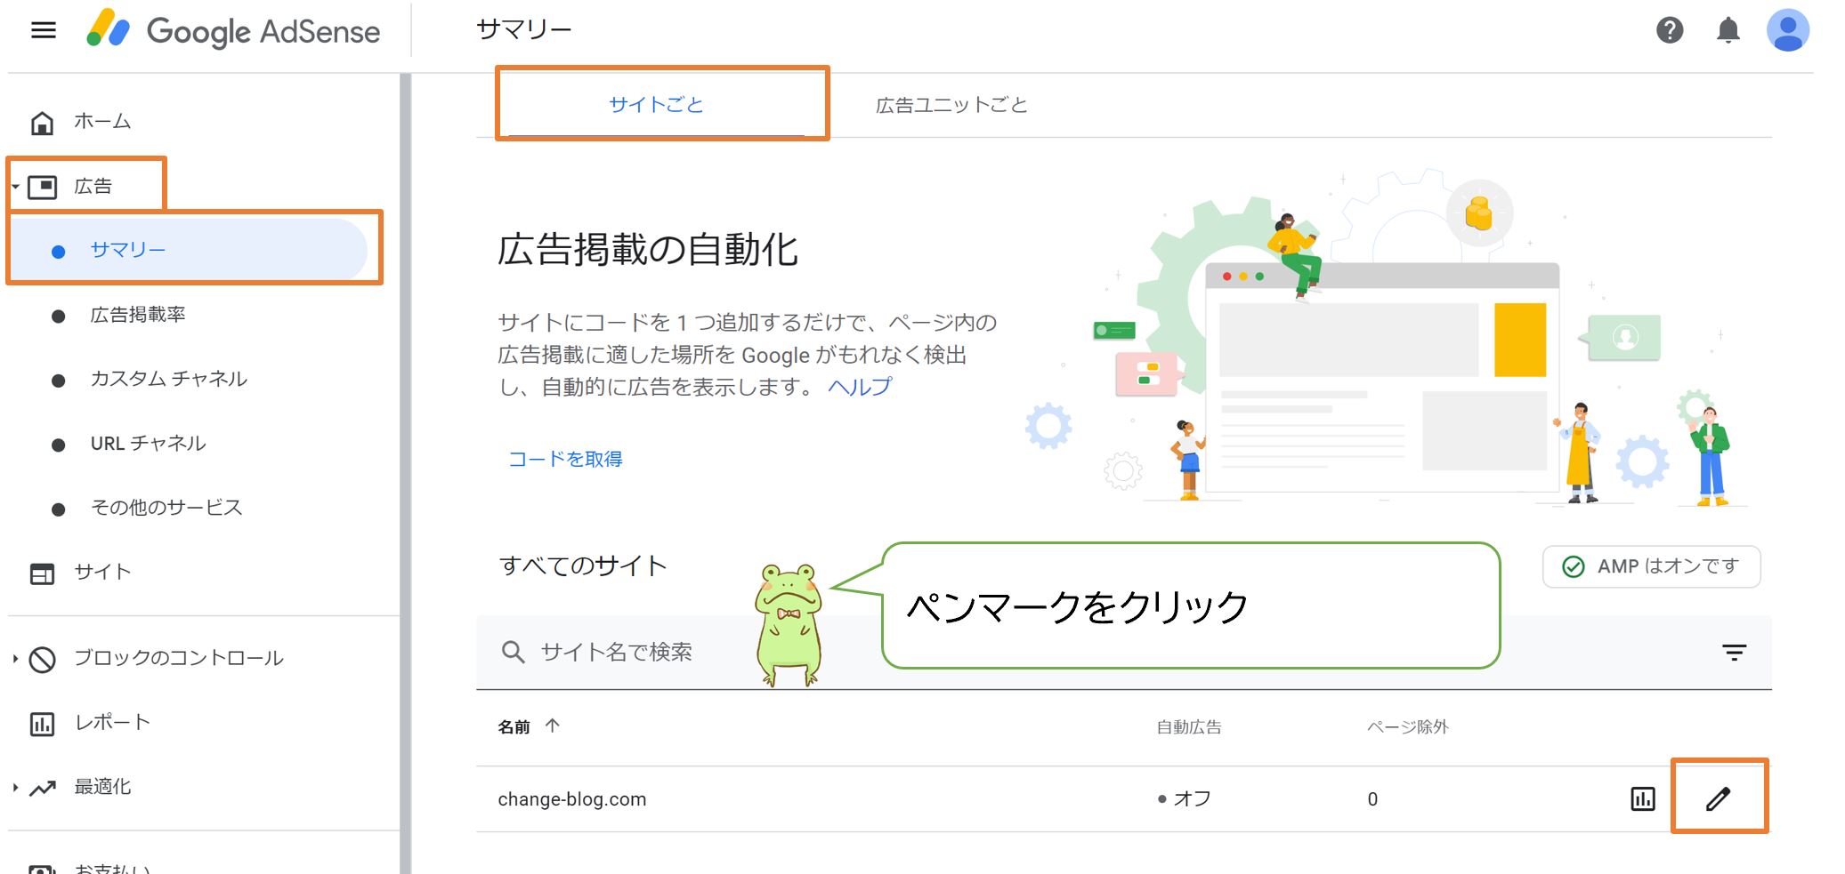This screenshot has width=1845, height=874.
Task: Open the notifications bell
Action: tap(1728, 29)
